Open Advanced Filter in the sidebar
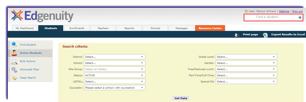This screenshot has width=306, height=102. 30,70
